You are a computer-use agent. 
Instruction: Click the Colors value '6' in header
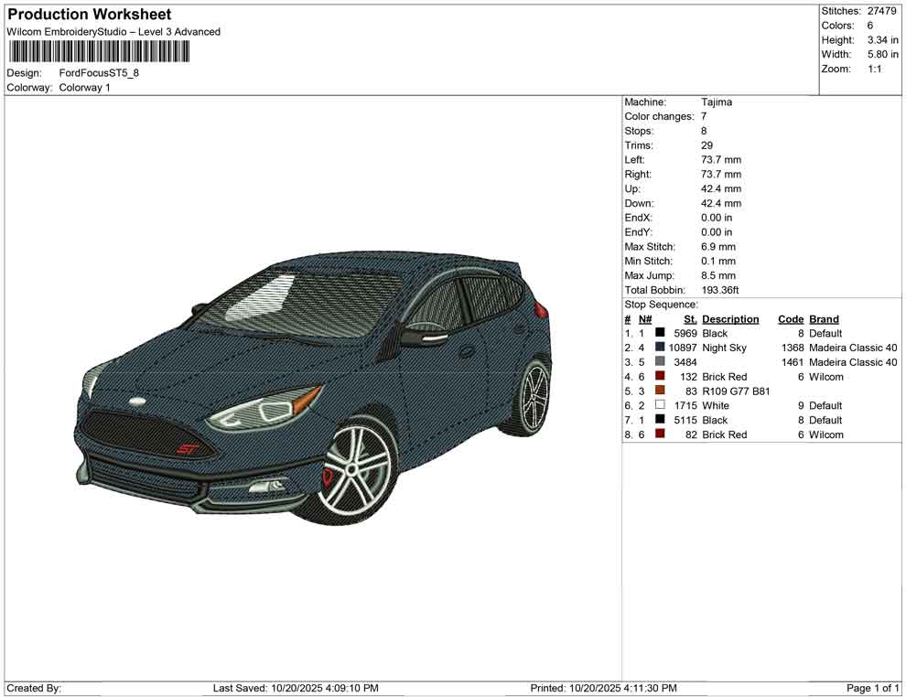(x=870, y=26)
